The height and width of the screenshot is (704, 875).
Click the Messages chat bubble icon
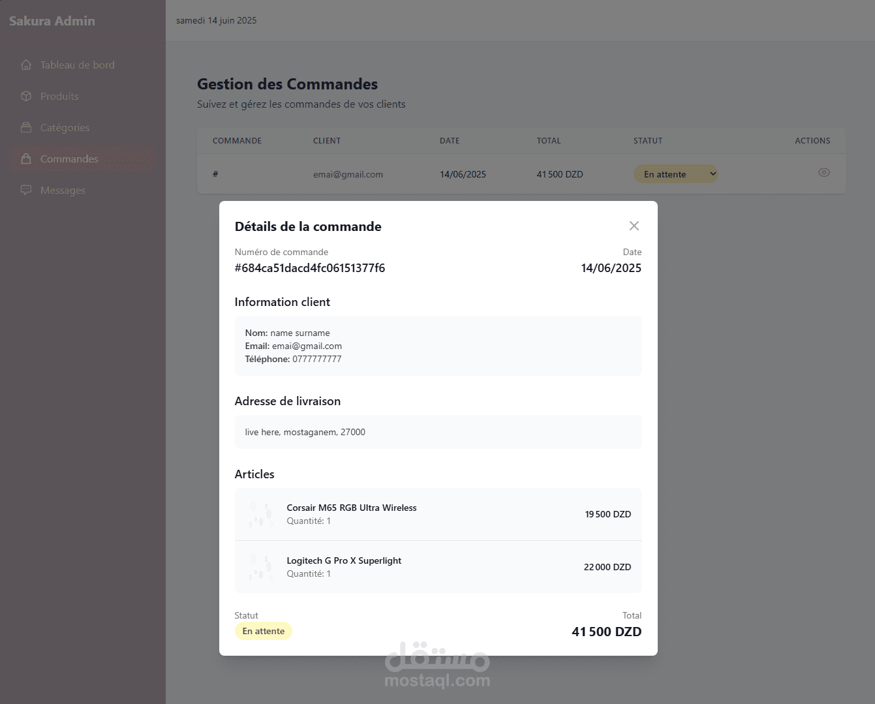[26, 190]
